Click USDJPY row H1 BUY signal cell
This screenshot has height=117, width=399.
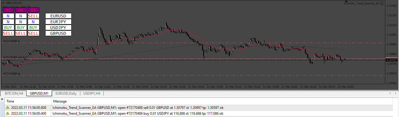8,28
